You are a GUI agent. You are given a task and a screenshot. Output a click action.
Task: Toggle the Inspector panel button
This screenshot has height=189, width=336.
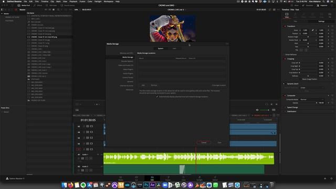click(x=322, y=5)
